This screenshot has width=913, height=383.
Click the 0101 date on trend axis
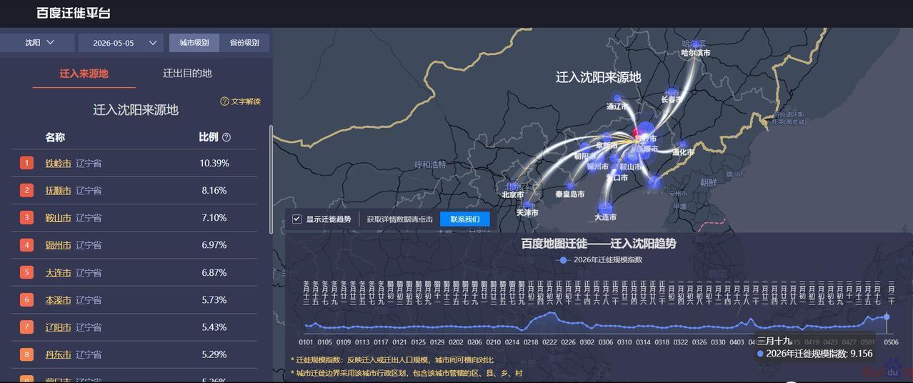306,342
